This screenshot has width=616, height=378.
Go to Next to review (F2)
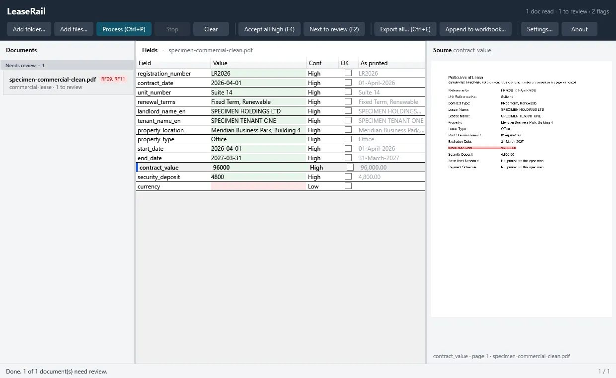334,29
